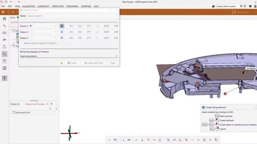This screenshot has height=144, width=257.
Task: Toggle Datum 3 blue selection mode button
Action: coord(62,38)
